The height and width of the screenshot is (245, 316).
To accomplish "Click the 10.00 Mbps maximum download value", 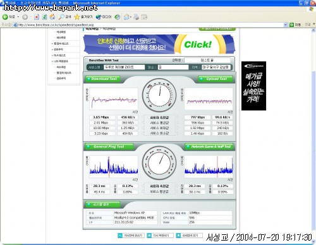I will click(101, 128).
